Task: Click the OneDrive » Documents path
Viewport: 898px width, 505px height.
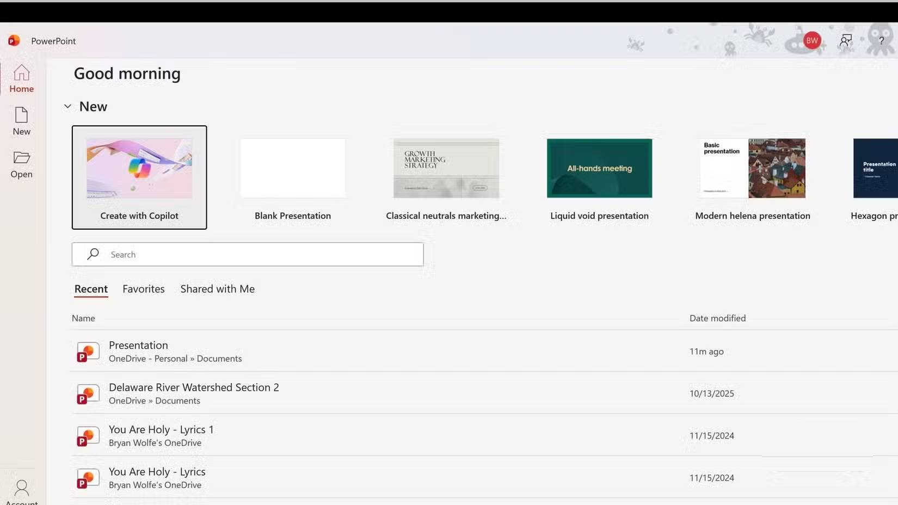Action: click(x=155, y=401)
